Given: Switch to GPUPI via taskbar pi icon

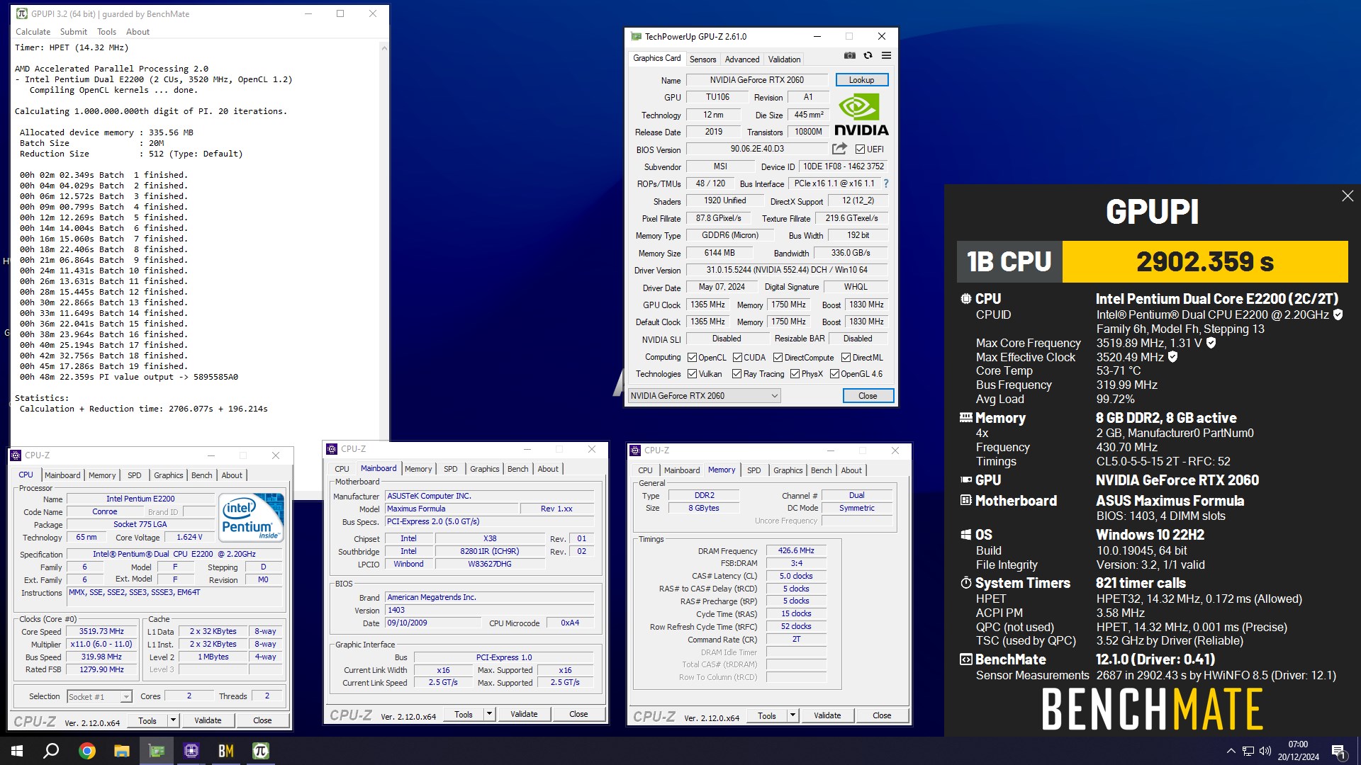Looking at the screenshot, I should [x=261, y=751].
